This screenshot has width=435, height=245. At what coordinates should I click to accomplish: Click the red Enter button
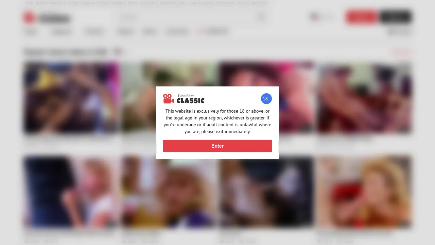coord(217,146)
